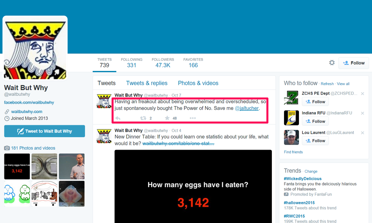This screenshot has height=223, width=372.
Task: Open the Following 331 list
Action: tap(132, 63)
